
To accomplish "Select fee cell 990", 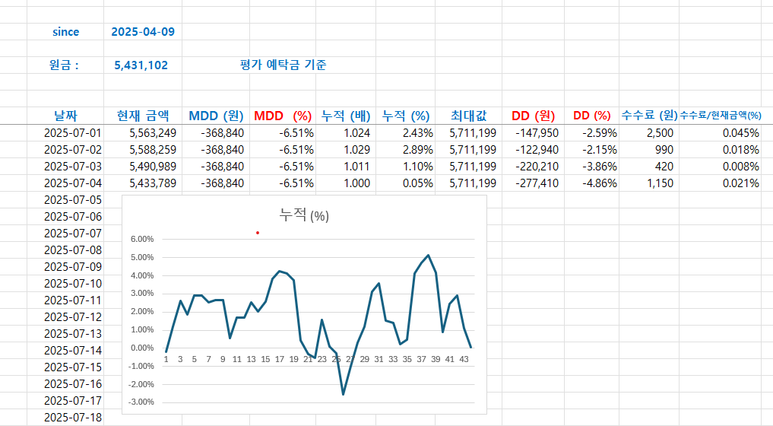I will pos(649,150).
